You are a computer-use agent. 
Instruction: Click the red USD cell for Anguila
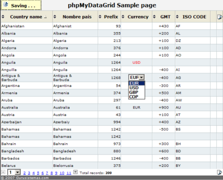pos(136,63)
